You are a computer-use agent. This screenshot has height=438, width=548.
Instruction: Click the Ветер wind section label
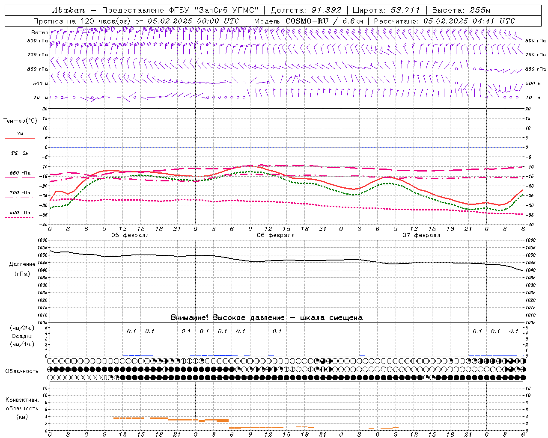tap(40, 33)
